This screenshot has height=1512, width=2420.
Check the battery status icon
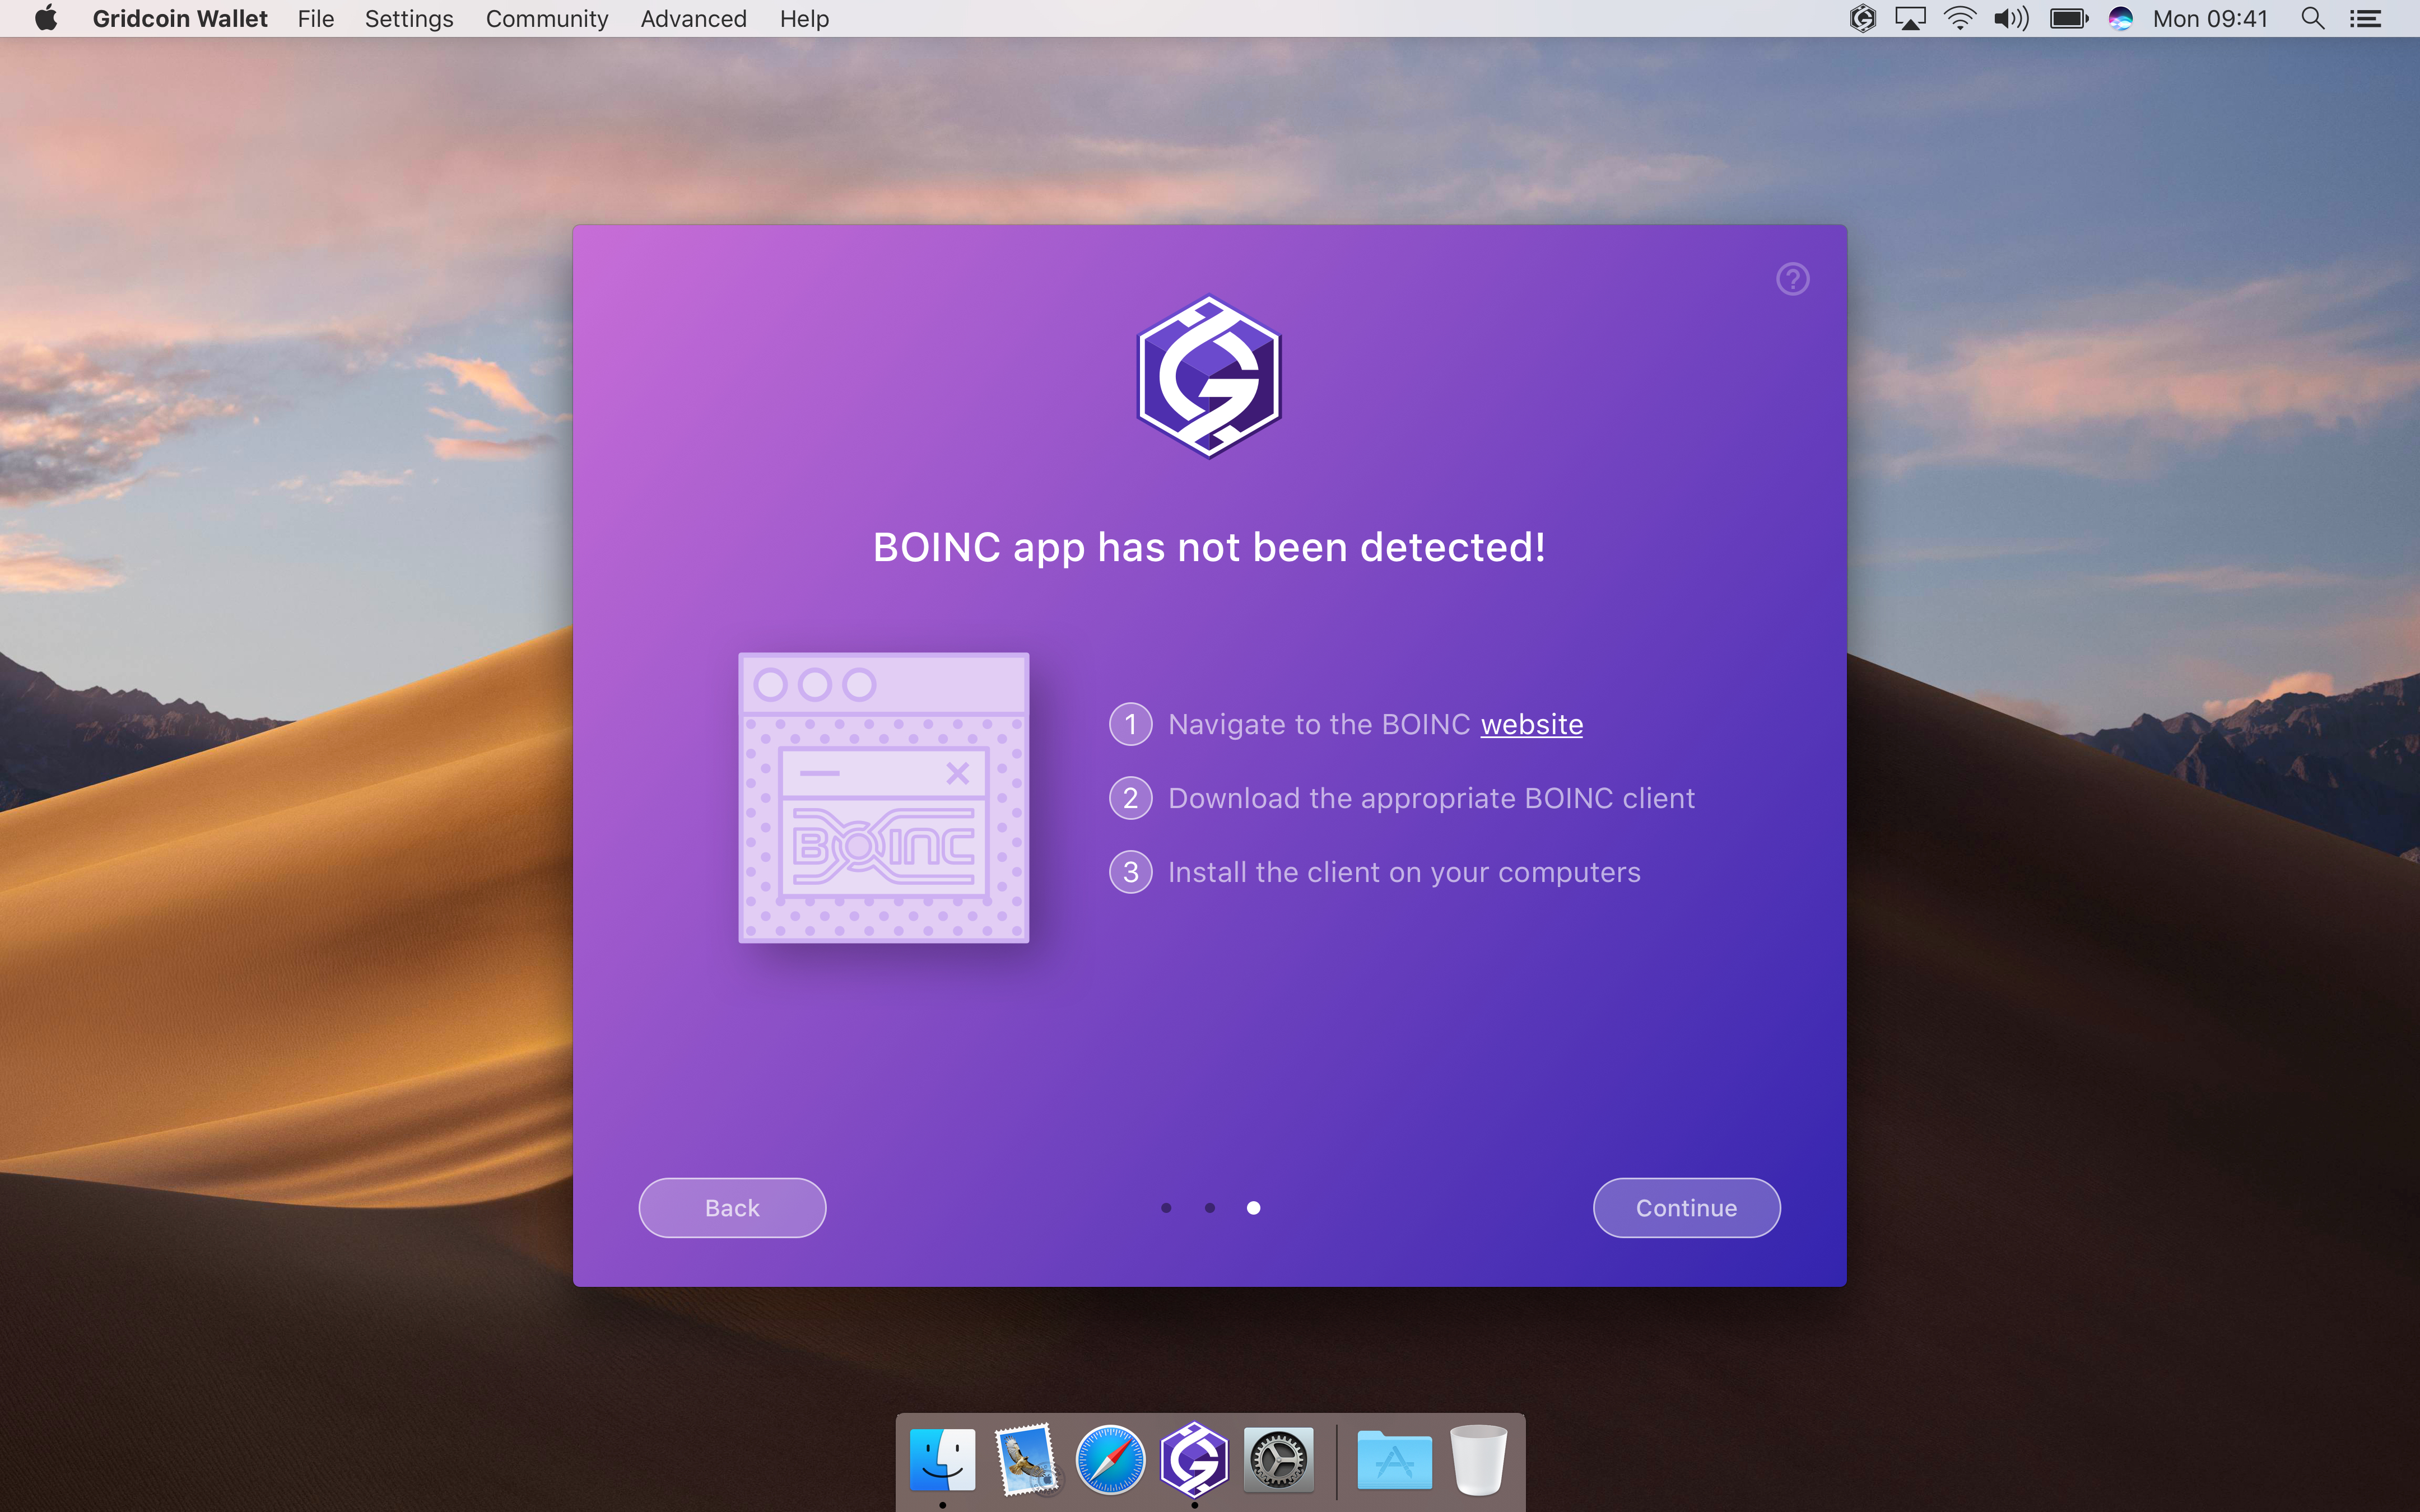pyautogui.click(x=2068, y=18)
